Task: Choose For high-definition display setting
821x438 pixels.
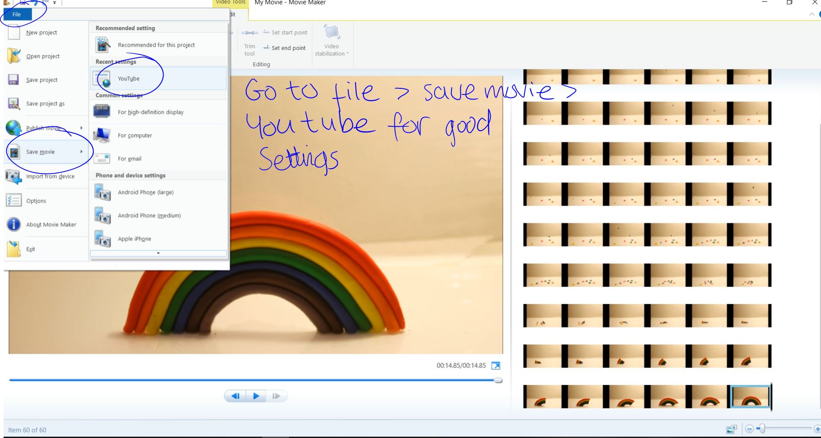Action: 158,112
